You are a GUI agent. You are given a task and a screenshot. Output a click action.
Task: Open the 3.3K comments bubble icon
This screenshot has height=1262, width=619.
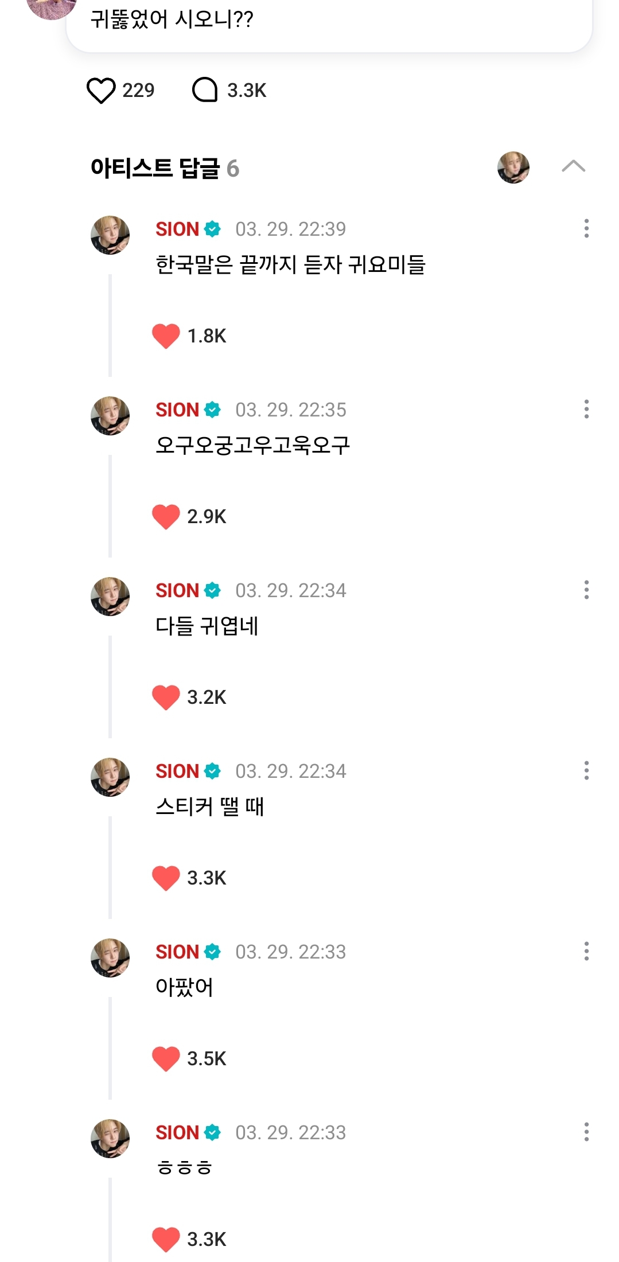(x=205, y=90)
